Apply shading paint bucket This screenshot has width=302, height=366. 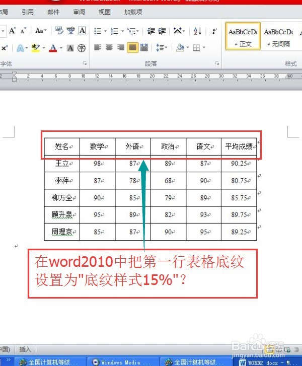click(180, 48)
